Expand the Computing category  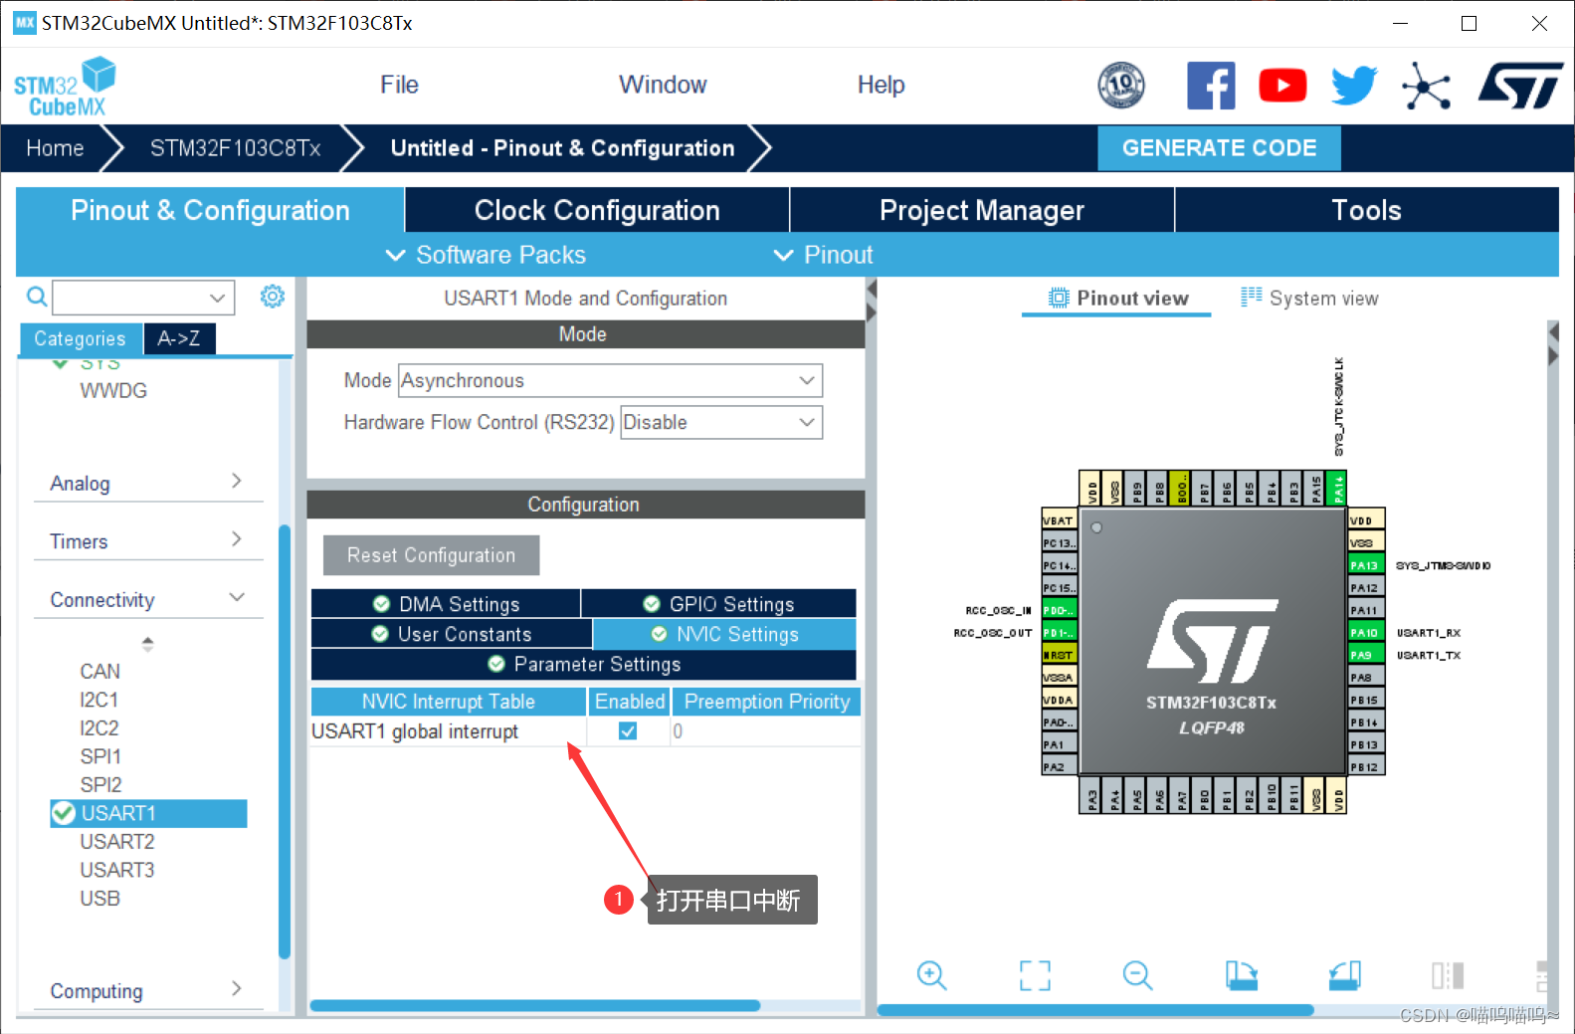(147, 991)
